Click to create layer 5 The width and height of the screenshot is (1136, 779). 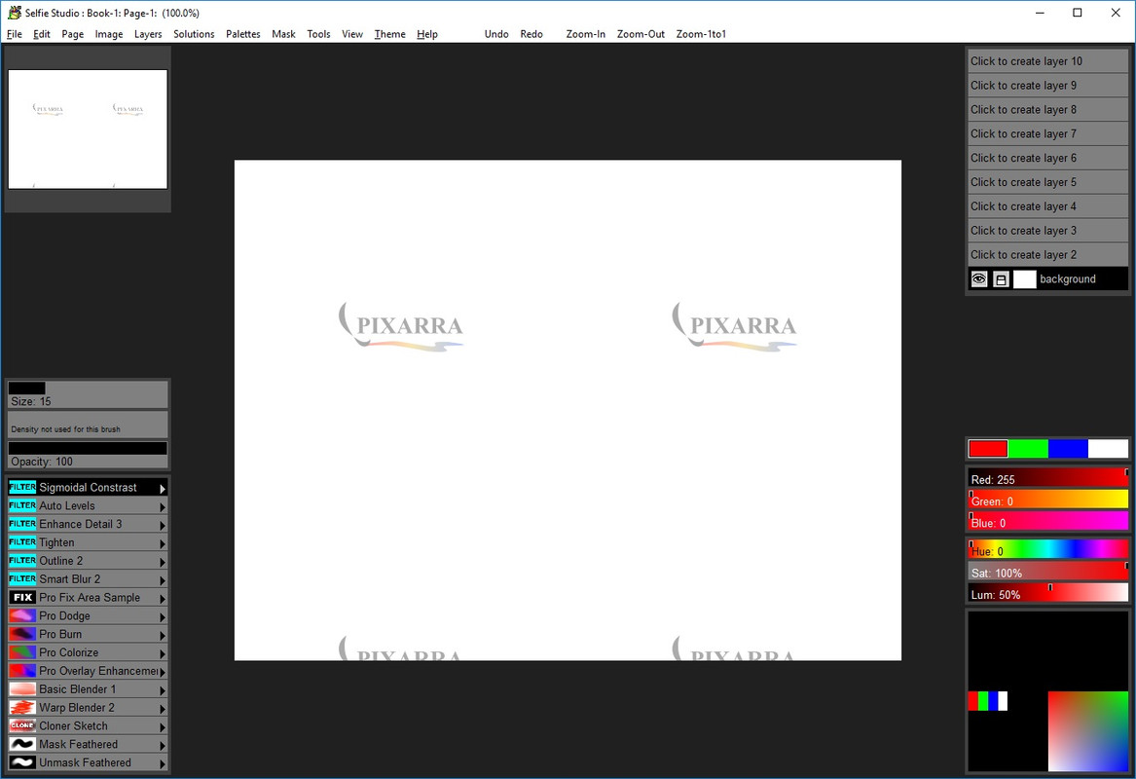pyautogui.click(x=1047, y=182)
